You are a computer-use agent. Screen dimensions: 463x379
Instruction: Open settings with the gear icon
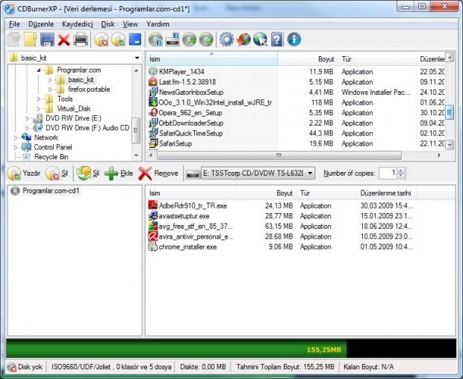tap(226, 40)
